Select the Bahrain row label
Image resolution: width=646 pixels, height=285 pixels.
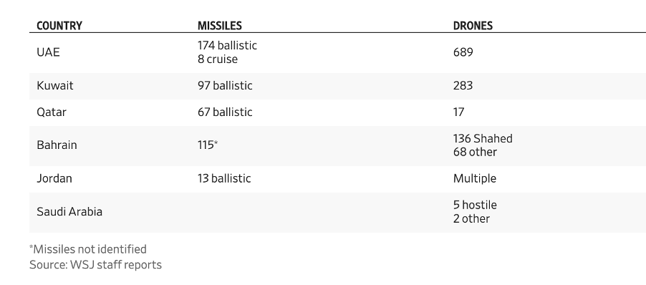pyautogui.click(x=57, y=145)
